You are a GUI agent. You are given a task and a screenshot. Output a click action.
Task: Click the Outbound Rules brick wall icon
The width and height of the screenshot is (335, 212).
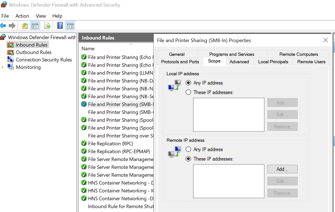[x=11, y=52]
